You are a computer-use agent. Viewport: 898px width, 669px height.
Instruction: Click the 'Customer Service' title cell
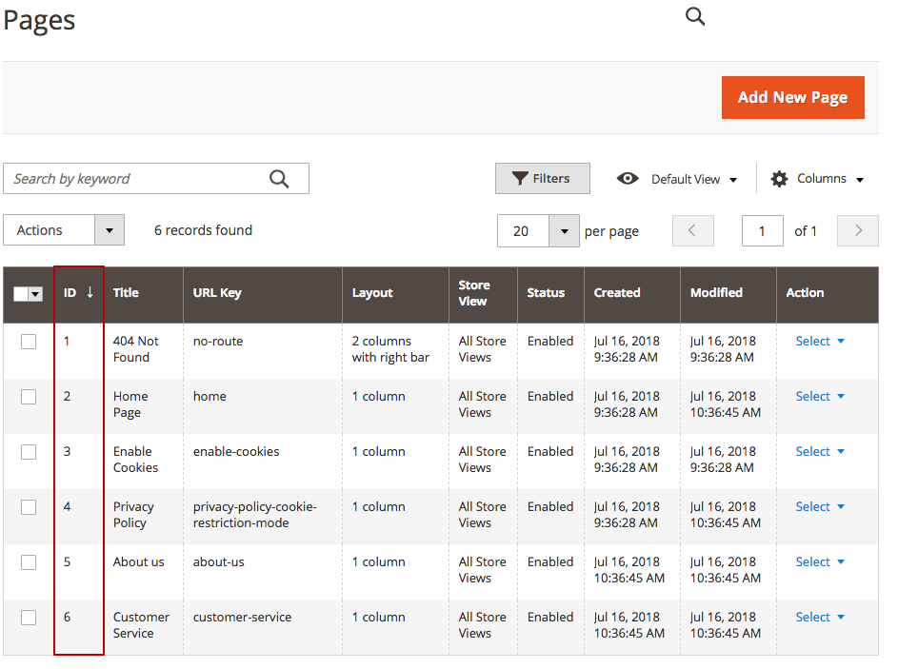point(141,625)
